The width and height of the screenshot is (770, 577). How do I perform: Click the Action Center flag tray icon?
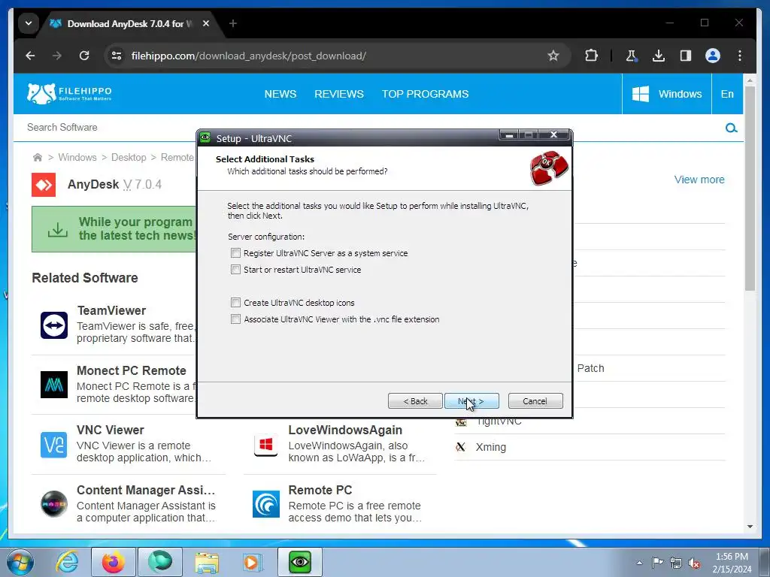click(x=657, y=563)
